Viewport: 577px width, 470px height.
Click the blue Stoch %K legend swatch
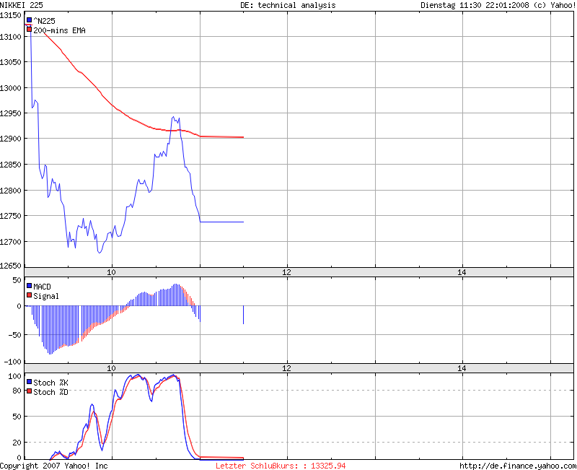tap(29, 382)
